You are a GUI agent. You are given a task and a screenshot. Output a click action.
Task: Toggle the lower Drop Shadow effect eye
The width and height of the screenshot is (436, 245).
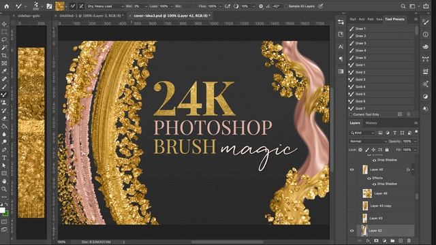pyautogui.click(x=374, y=184)
